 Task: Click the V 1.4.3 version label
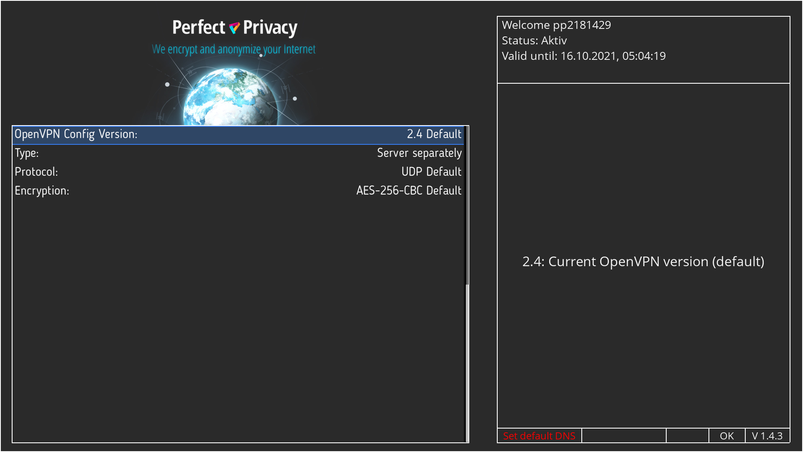point(767,436)
